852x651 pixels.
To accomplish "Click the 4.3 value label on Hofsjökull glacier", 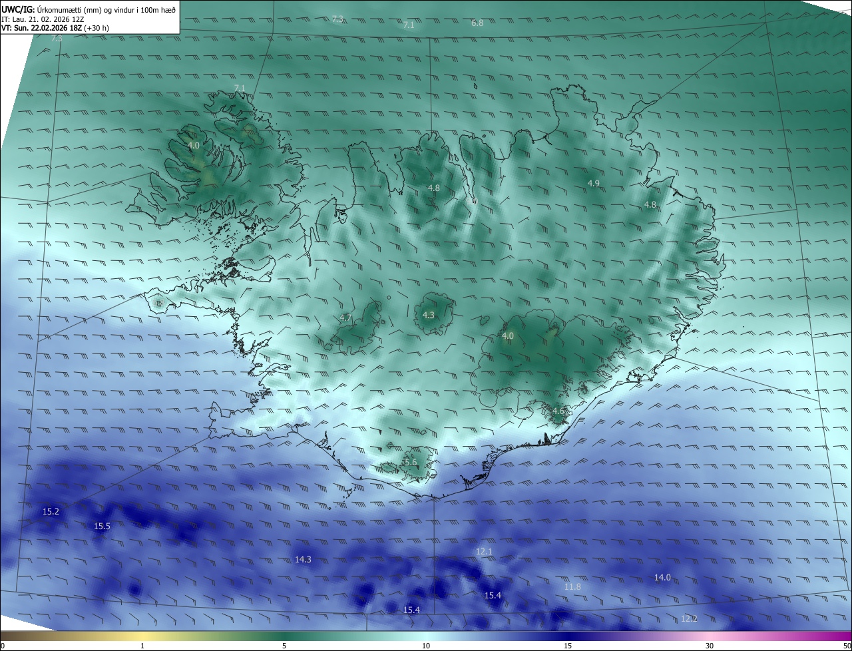I will [429, 316].
